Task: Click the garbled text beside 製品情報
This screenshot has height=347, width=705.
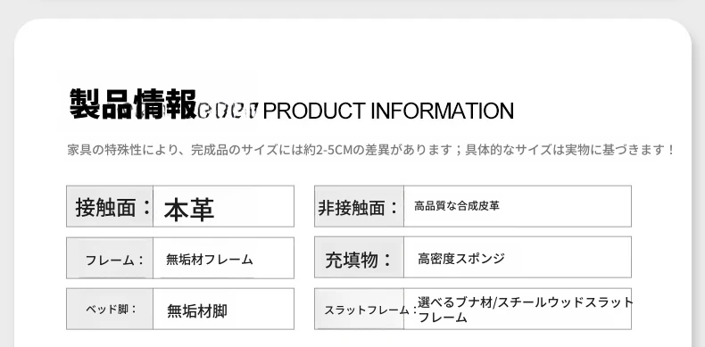Action: [x=228, y=111]
